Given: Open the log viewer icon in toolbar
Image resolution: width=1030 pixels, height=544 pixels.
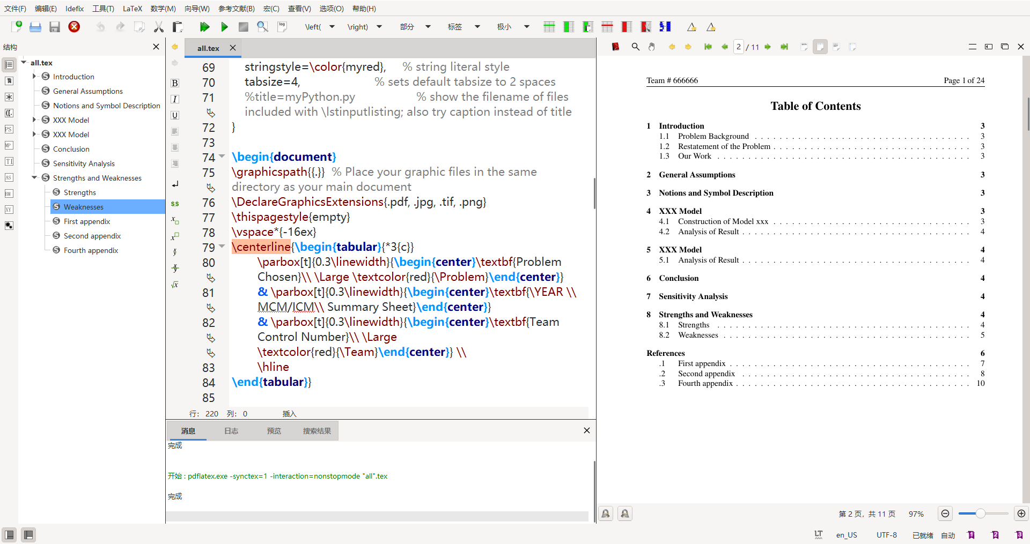Looking at the screenshot, I should tap(282, 27).
